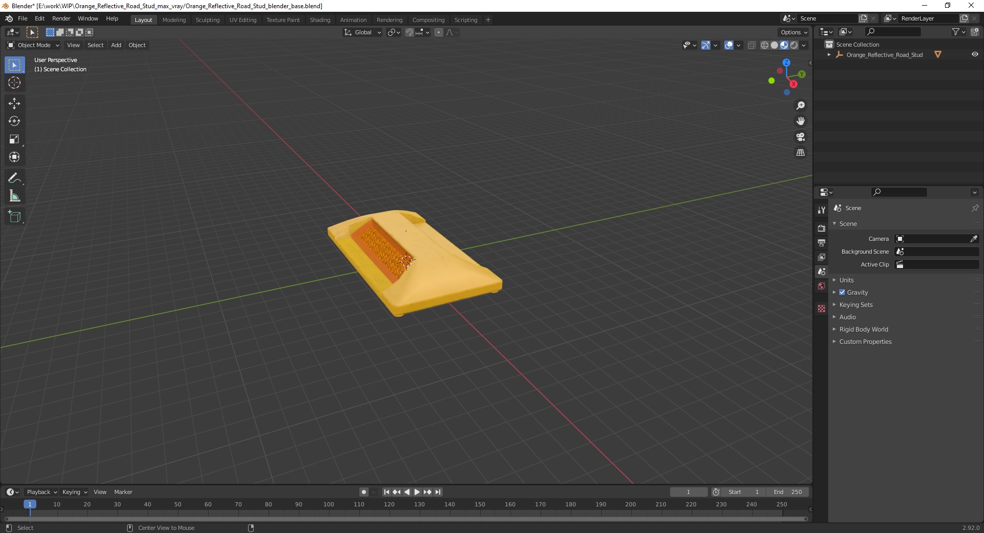Toggle proportional editing in header
Screen dimensions: 984x533
click(x=439, y=32)
